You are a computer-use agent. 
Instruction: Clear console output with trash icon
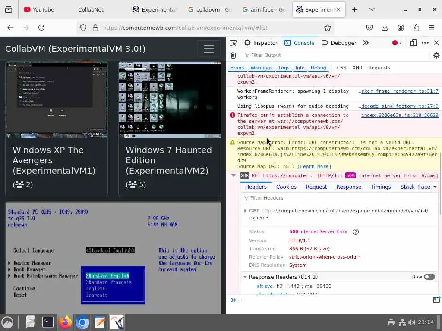(x=233, y=55)
